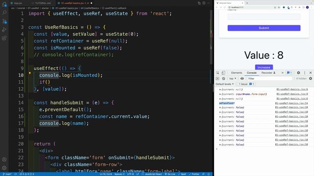Click the browser reload button
Screen dimensions: 314x176
225,7
